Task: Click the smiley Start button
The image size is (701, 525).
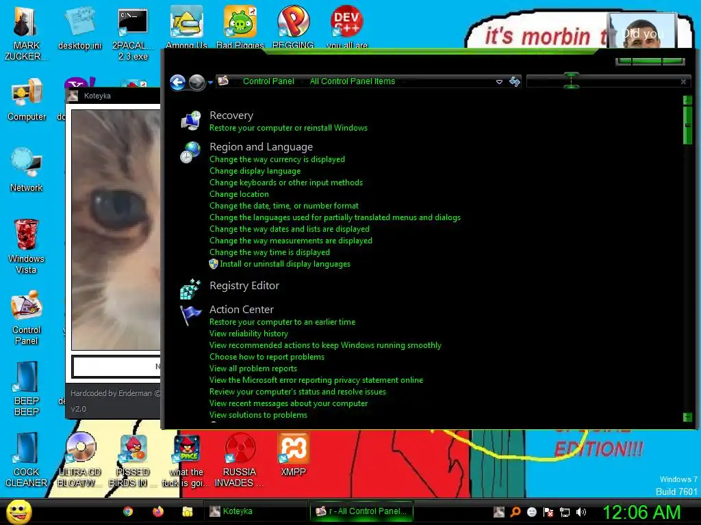Action: (18, 511)
